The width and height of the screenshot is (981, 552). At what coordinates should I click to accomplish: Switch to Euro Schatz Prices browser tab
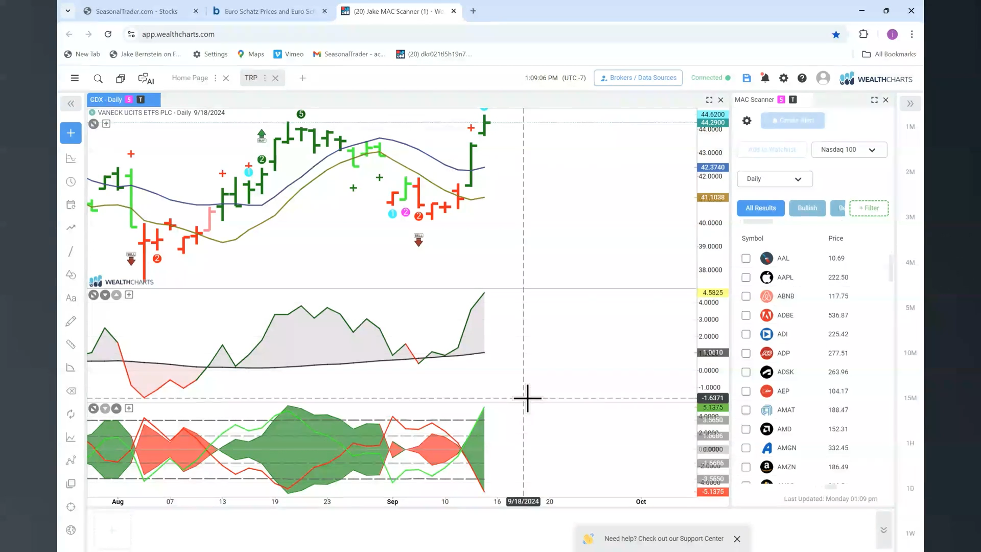[x=270, y=11]
